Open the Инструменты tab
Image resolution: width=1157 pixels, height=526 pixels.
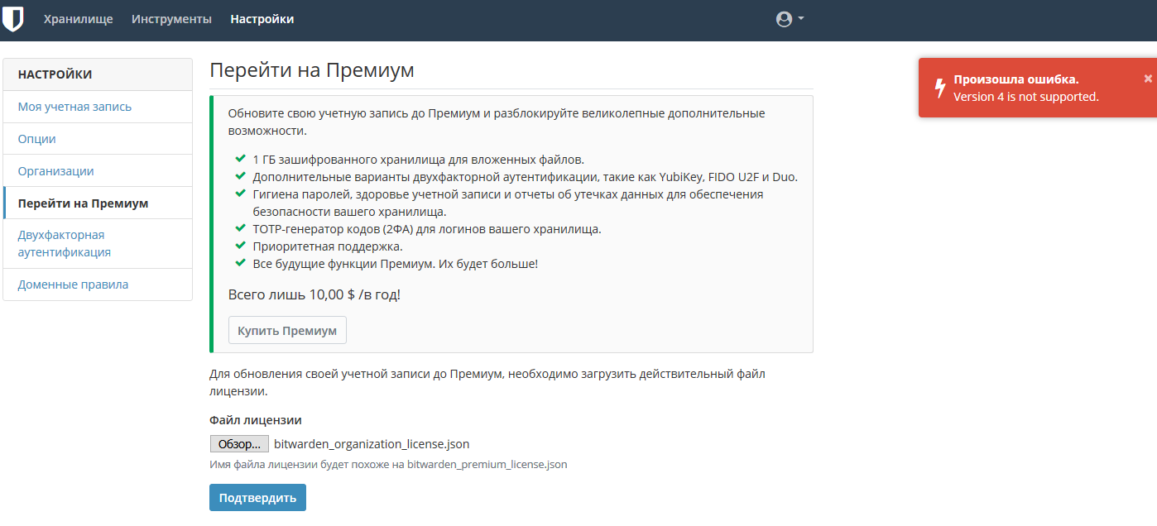coord(171,19)
